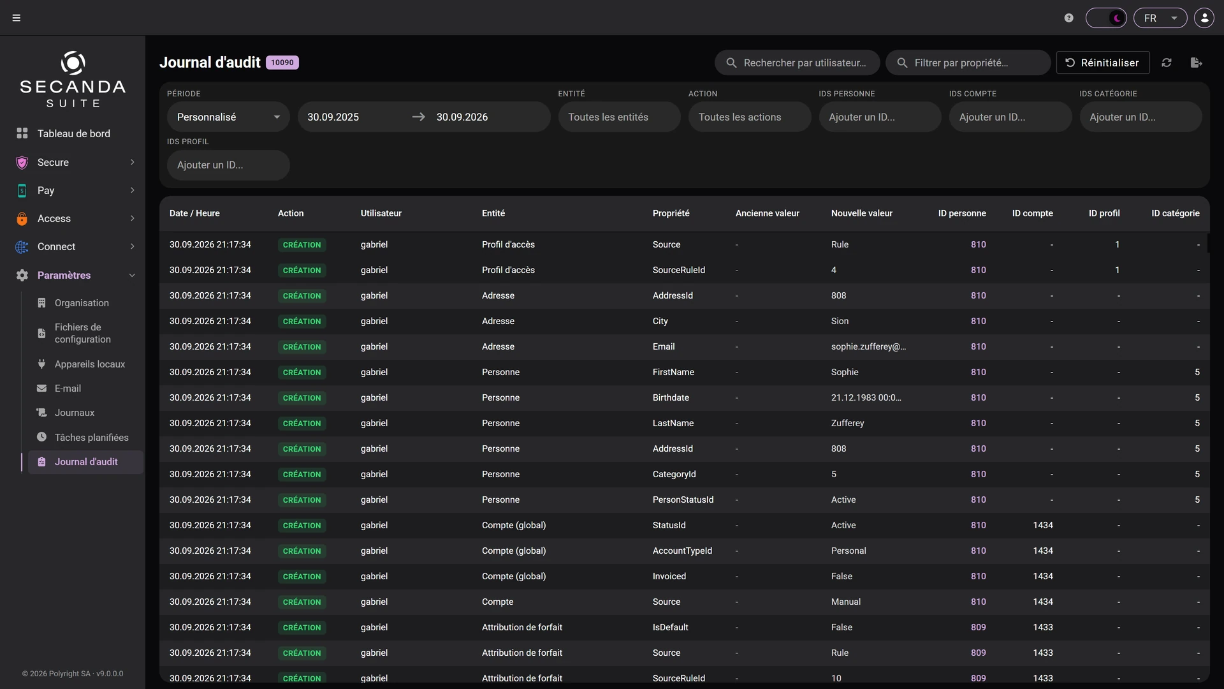This screenshot has width=1224, height=689.
Task: Open the Toutes les actions dropdown
Action: [750, 117]
